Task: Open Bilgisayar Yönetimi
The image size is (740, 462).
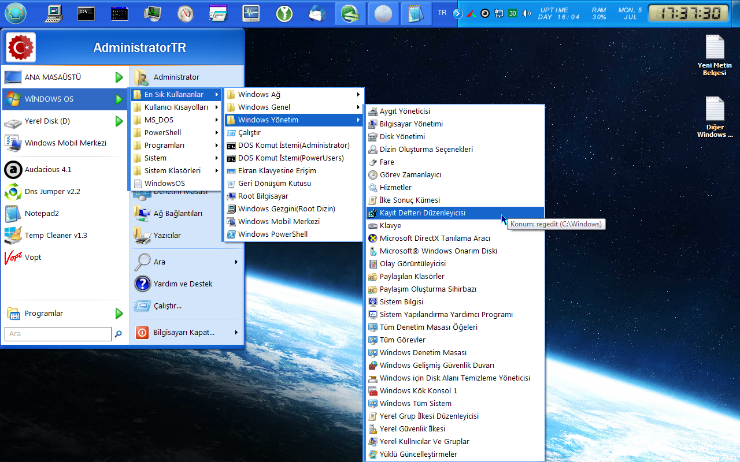Action: pos(454,124)
